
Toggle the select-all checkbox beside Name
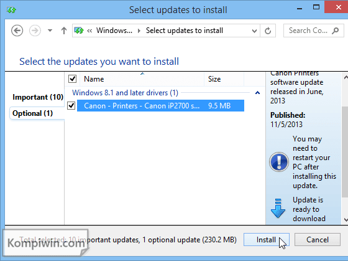click(72, 78)
